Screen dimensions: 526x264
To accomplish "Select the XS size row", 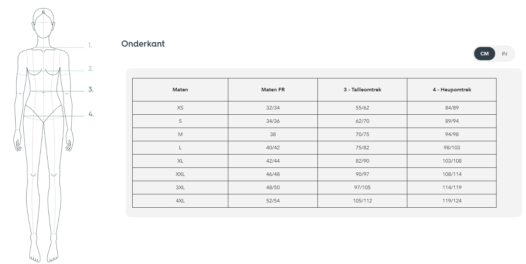I will click(x=314, y=108).
